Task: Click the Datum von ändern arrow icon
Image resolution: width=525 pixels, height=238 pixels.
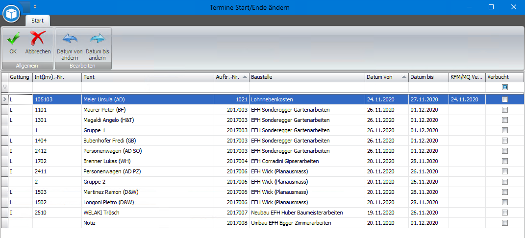Action: point(70,39)
